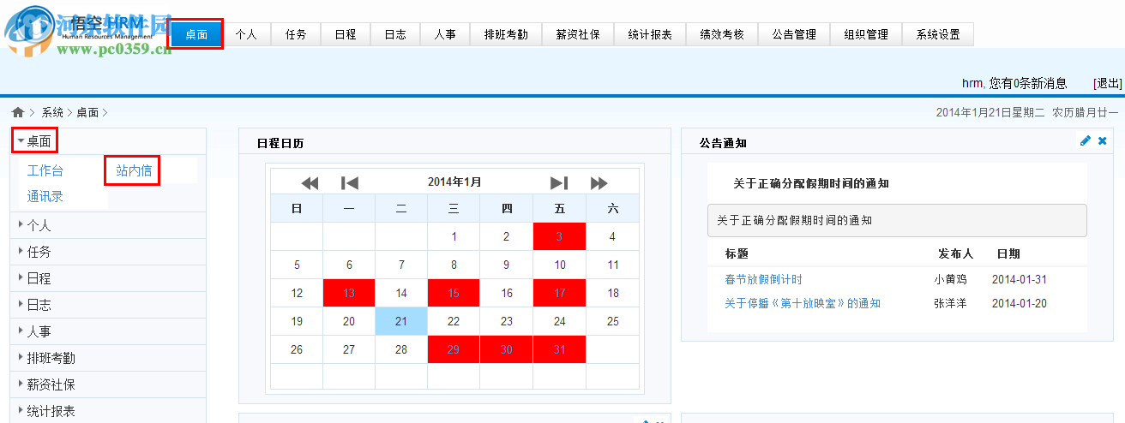Collapse the 桌面 sidebar section
This screenshot has height=423, width=1125.
click(108, 141)
